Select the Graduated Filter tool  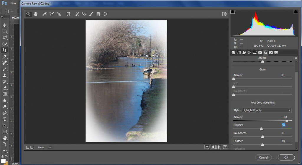[x=98, y=14]
